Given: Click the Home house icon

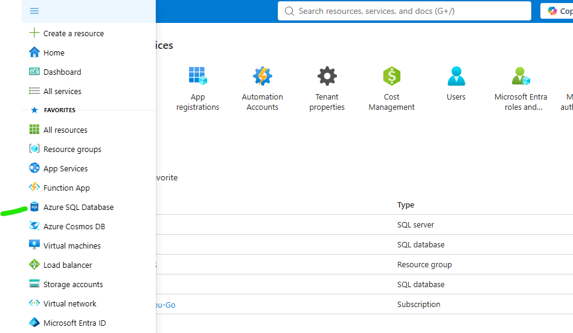Looking at the screenshot, I should 34,52.
